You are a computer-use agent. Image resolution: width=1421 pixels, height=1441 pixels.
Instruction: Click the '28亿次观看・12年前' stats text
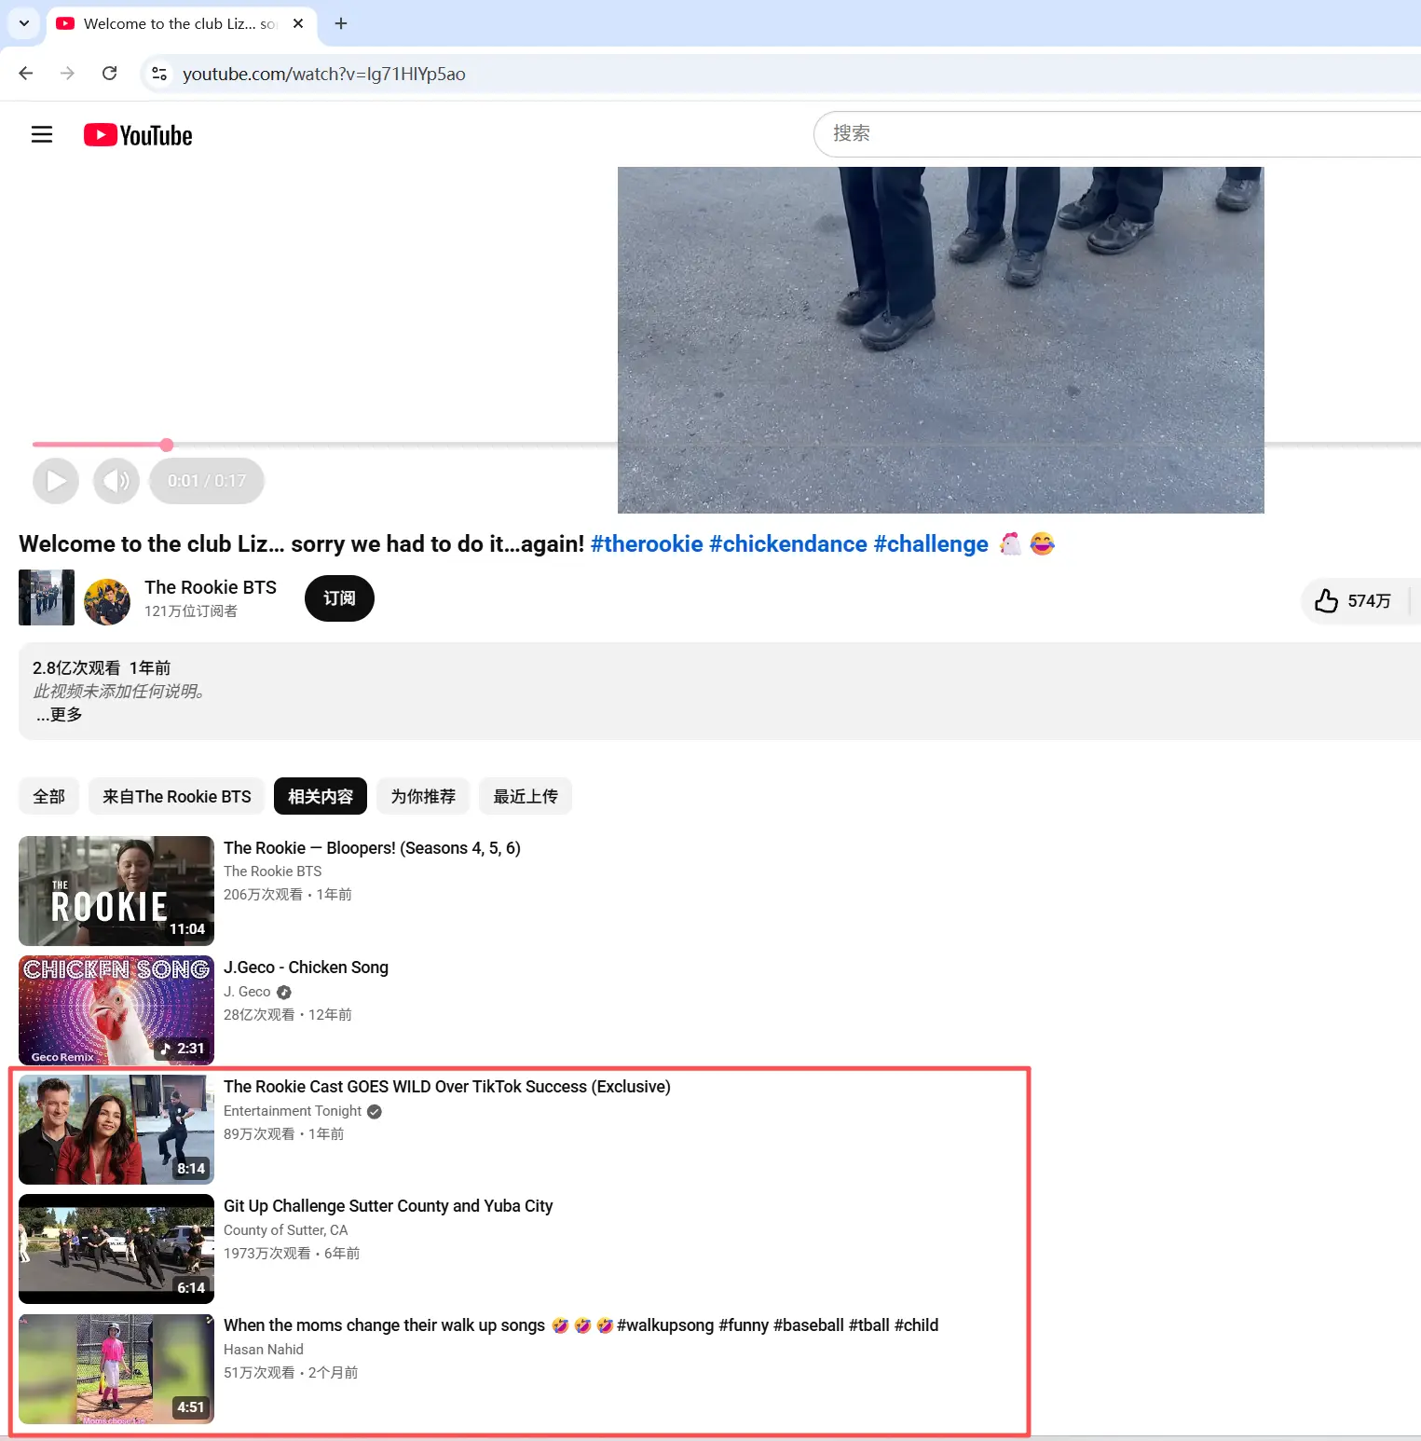pyautogui.click(x=288, y=1015)
